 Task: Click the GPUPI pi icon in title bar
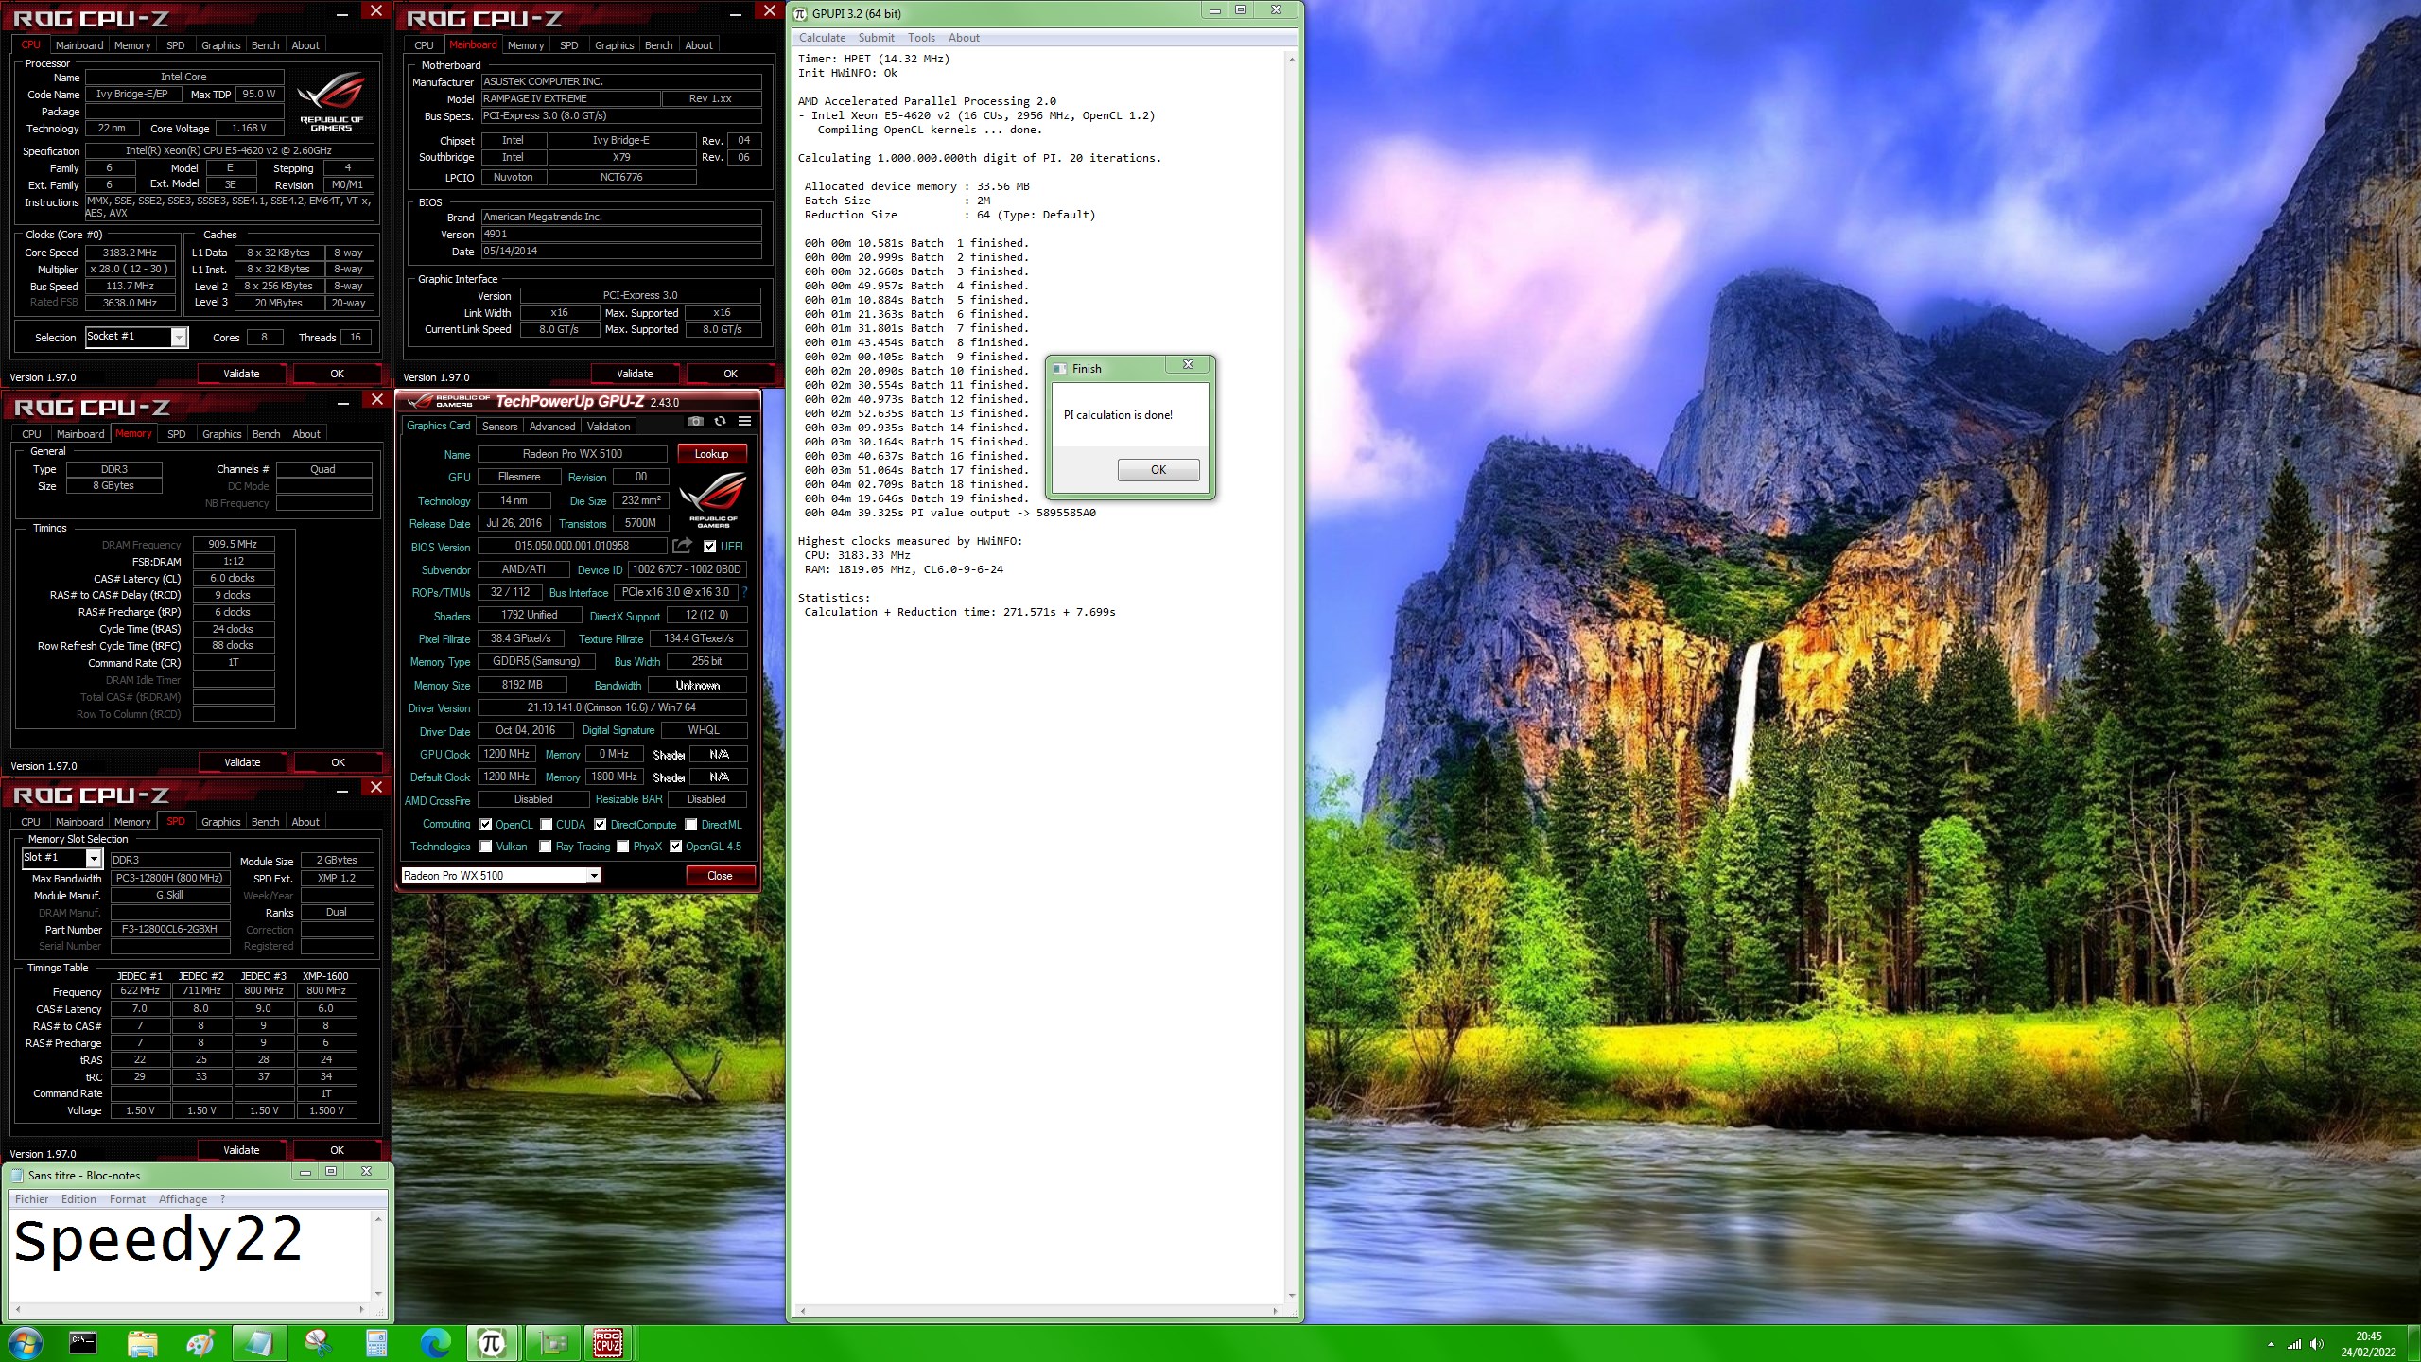(x=801, y=13)
